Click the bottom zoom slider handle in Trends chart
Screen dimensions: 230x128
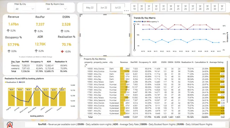(x=134, y=50)
